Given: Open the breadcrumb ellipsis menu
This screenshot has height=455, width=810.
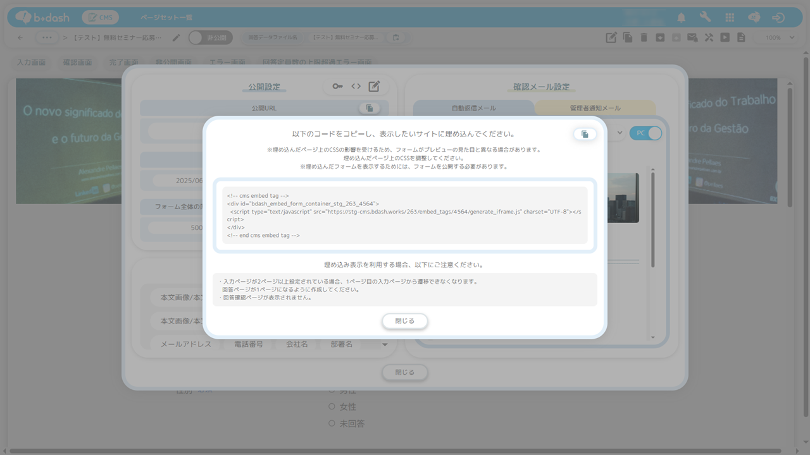Looking at the screenshot, I should (47, 38).
